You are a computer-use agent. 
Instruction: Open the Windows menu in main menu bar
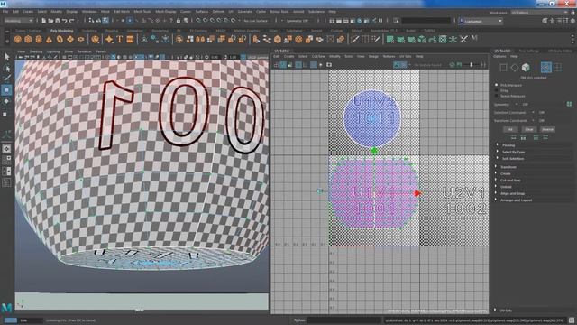click(89, 12)
